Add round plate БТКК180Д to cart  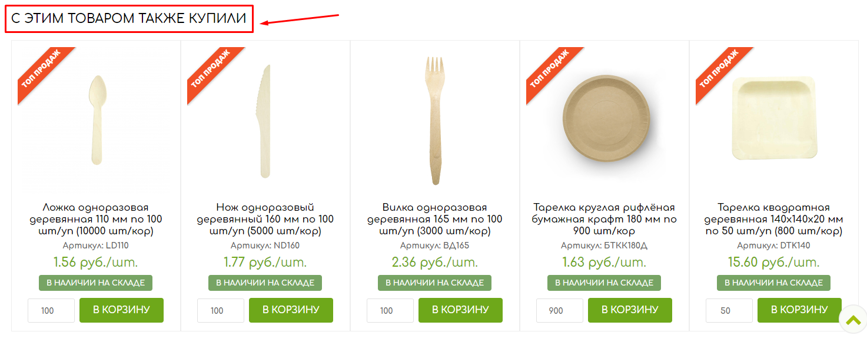(x=630, y=310)
